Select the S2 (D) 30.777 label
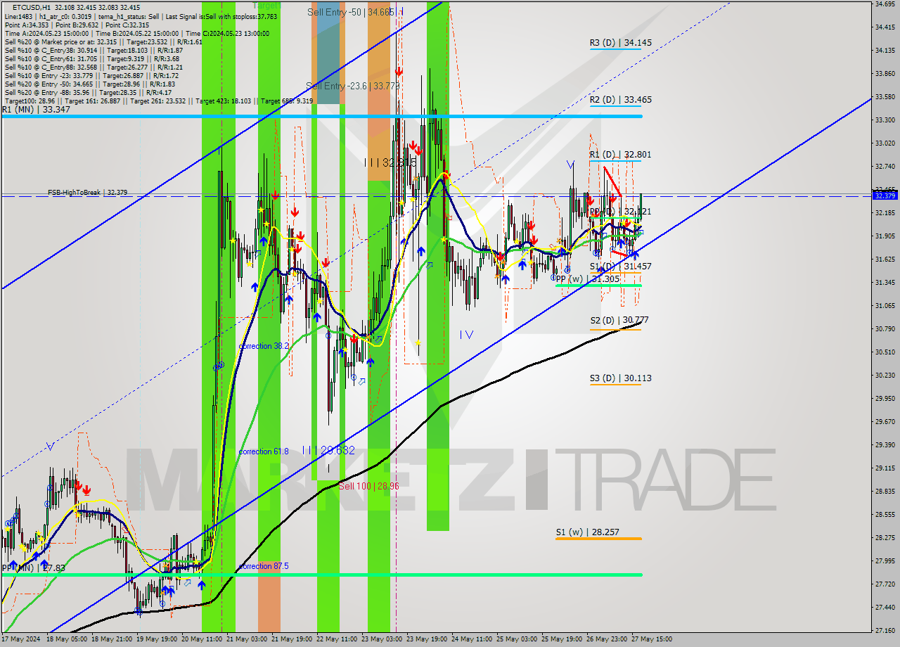 (x=619, y=320)
